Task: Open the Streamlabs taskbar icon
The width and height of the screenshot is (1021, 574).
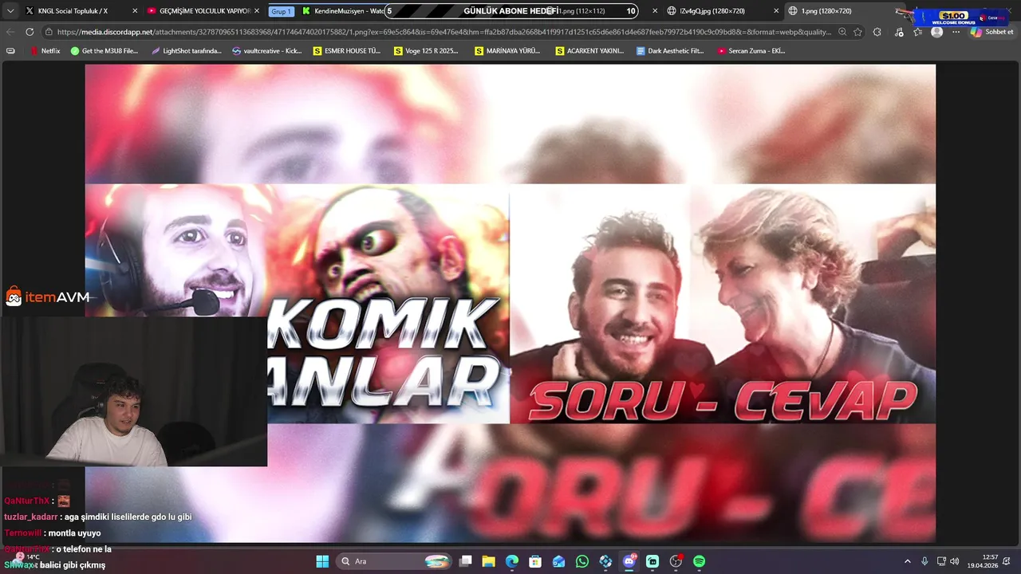Action: [x=652, y=561]
